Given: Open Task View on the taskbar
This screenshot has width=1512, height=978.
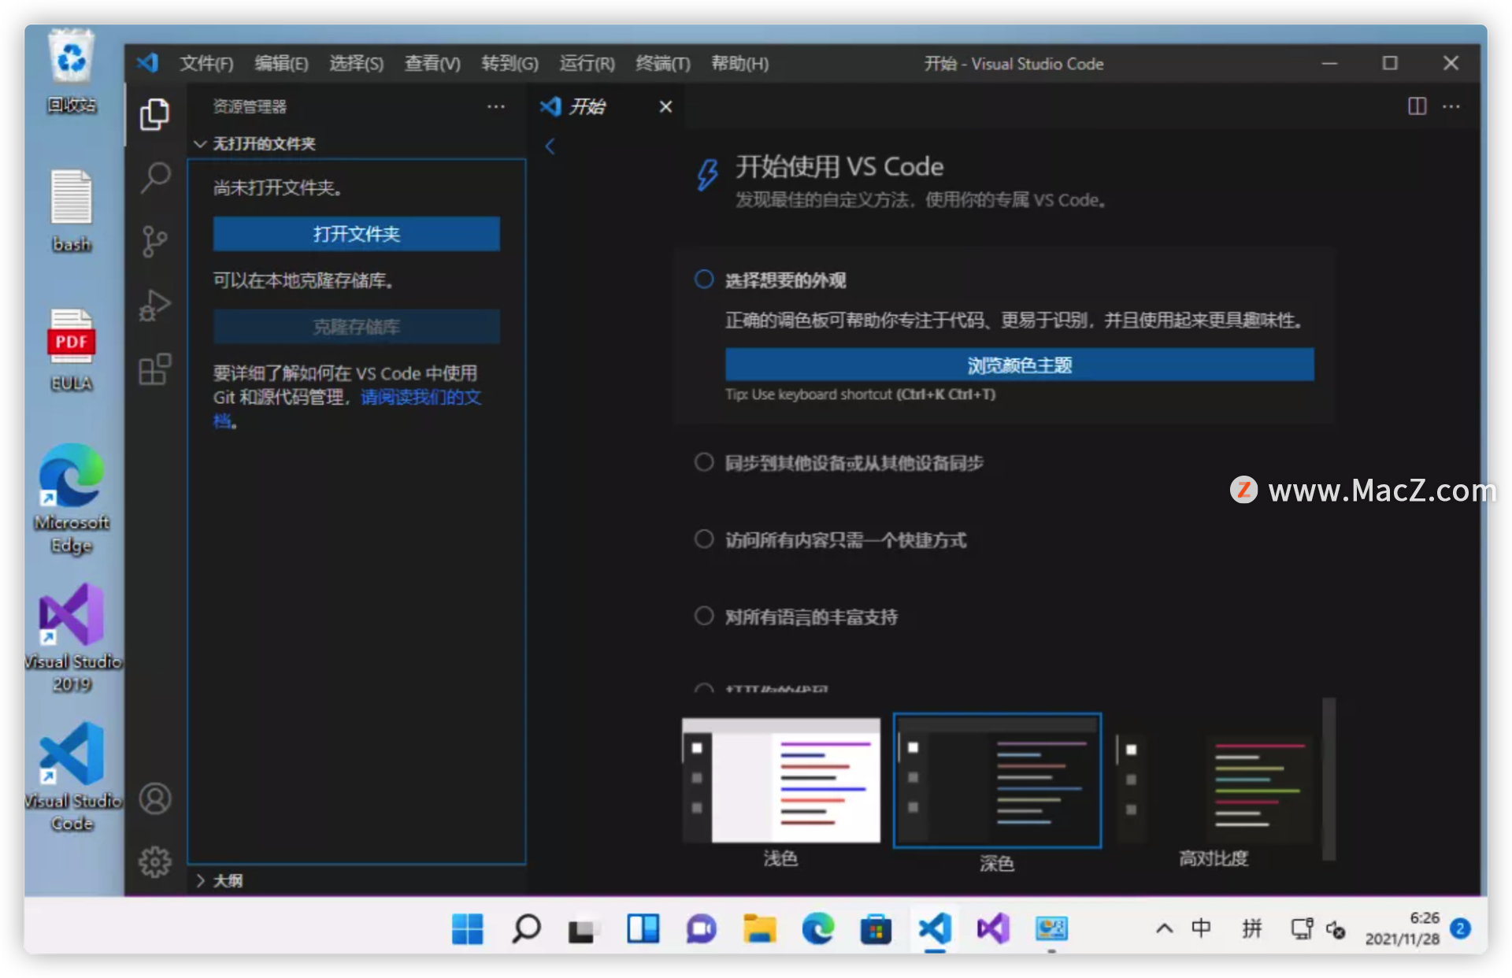Looking at the screenshot, I should pos(584,930).
